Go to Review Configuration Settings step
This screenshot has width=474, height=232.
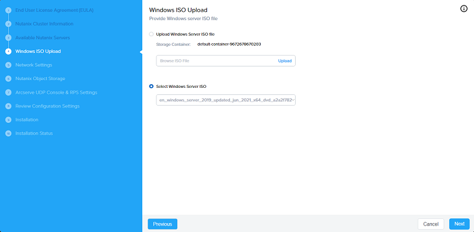click(47, 106)
